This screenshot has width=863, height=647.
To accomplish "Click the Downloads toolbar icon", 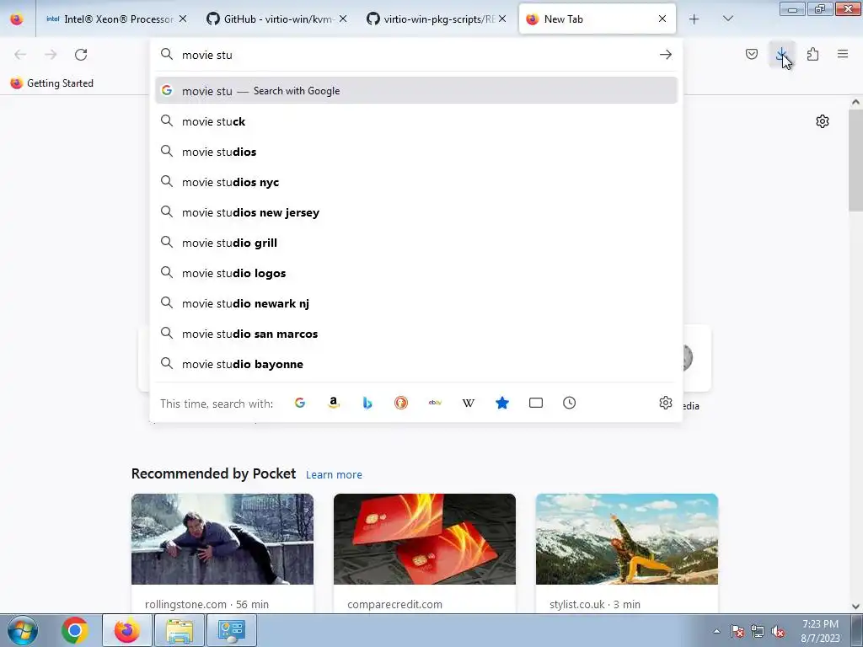I will 781,55.
